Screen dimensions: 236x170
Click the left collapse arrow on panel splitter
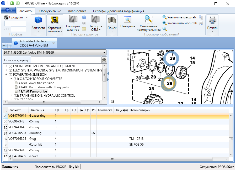(108, 74)
